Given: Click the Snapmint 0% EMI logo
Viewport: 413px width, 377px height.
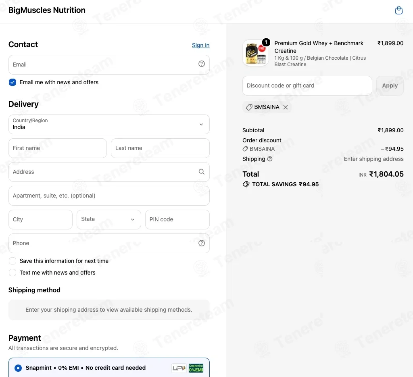Looking at the screenshot, I should pos(196,368).
